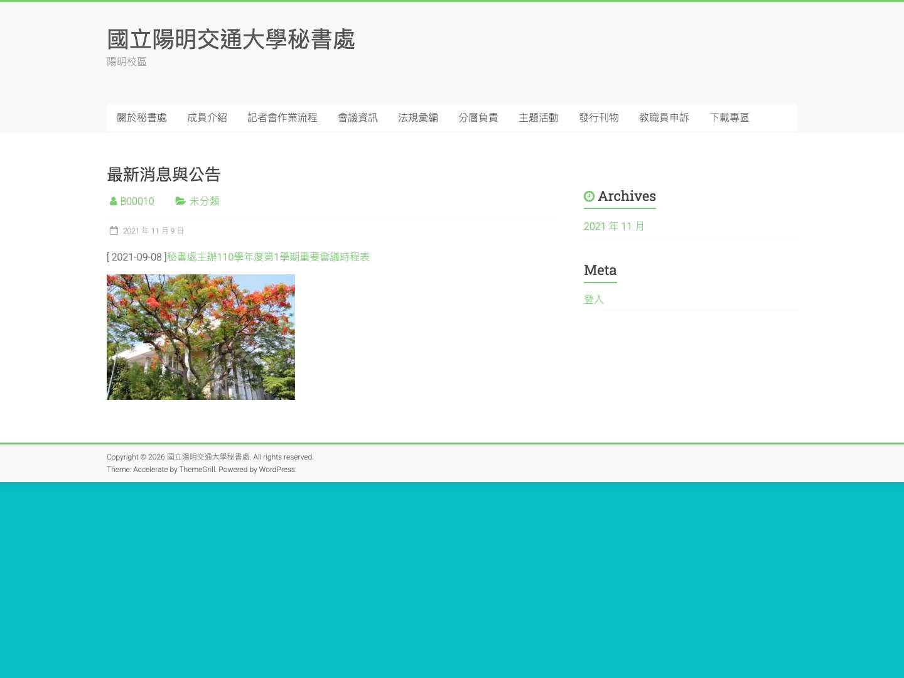Click the flowering tree photo thumbnail

point(201,336)
